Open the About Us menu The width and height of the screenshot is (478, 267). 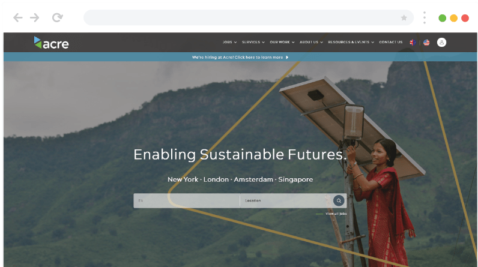pos(311,42)
